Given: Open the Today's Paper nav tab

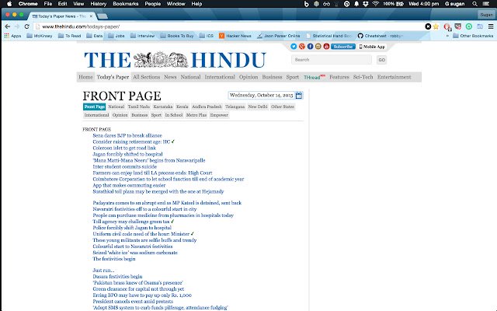Looking at the screenshot, I should click(113, 77).
